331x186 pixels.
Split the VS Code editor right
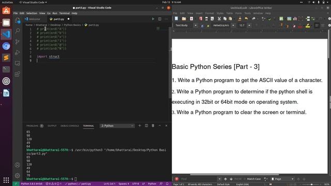(x=160, y=19)
